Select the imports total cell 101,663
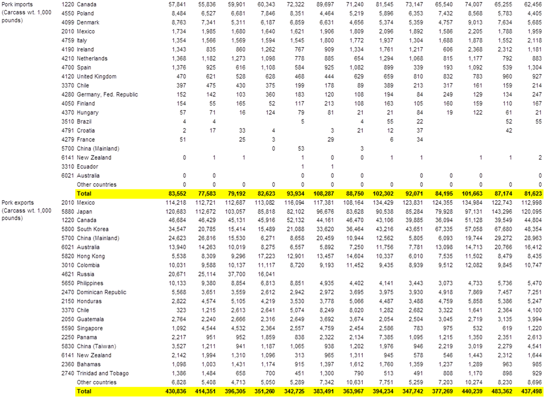This screenshot has width=544, height=397. pos(471,194)
